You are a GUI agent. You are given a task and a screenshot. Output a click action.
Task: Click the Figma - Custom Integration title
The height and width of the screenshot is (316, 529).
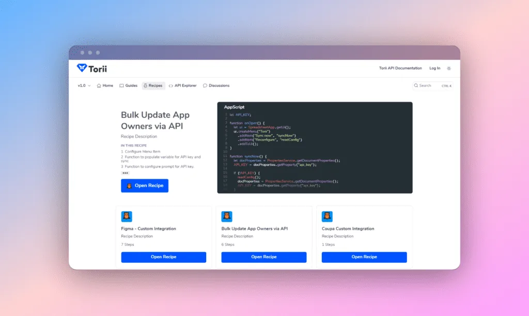pos(148,228)
